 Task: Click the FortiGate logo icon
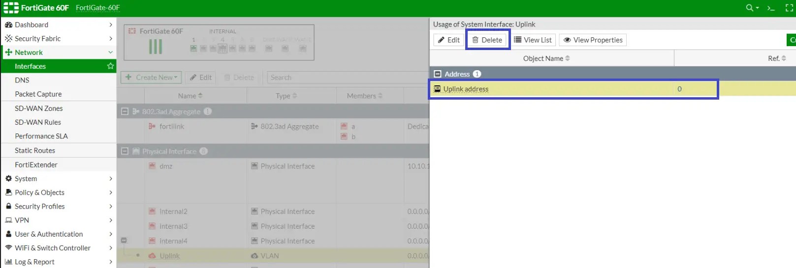pos(11,8)
